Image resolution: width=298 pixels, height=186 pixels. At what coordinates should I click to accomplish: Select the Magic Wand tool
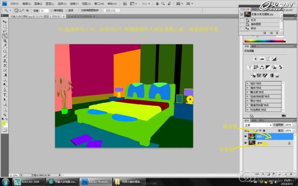[x=5, y=36]
